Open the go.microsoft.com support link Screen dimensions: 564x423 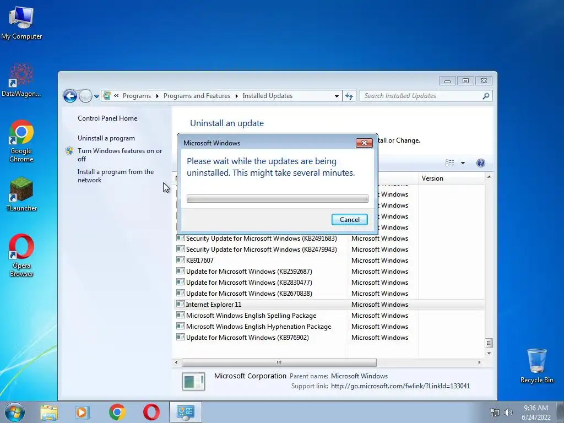point(400,386)
